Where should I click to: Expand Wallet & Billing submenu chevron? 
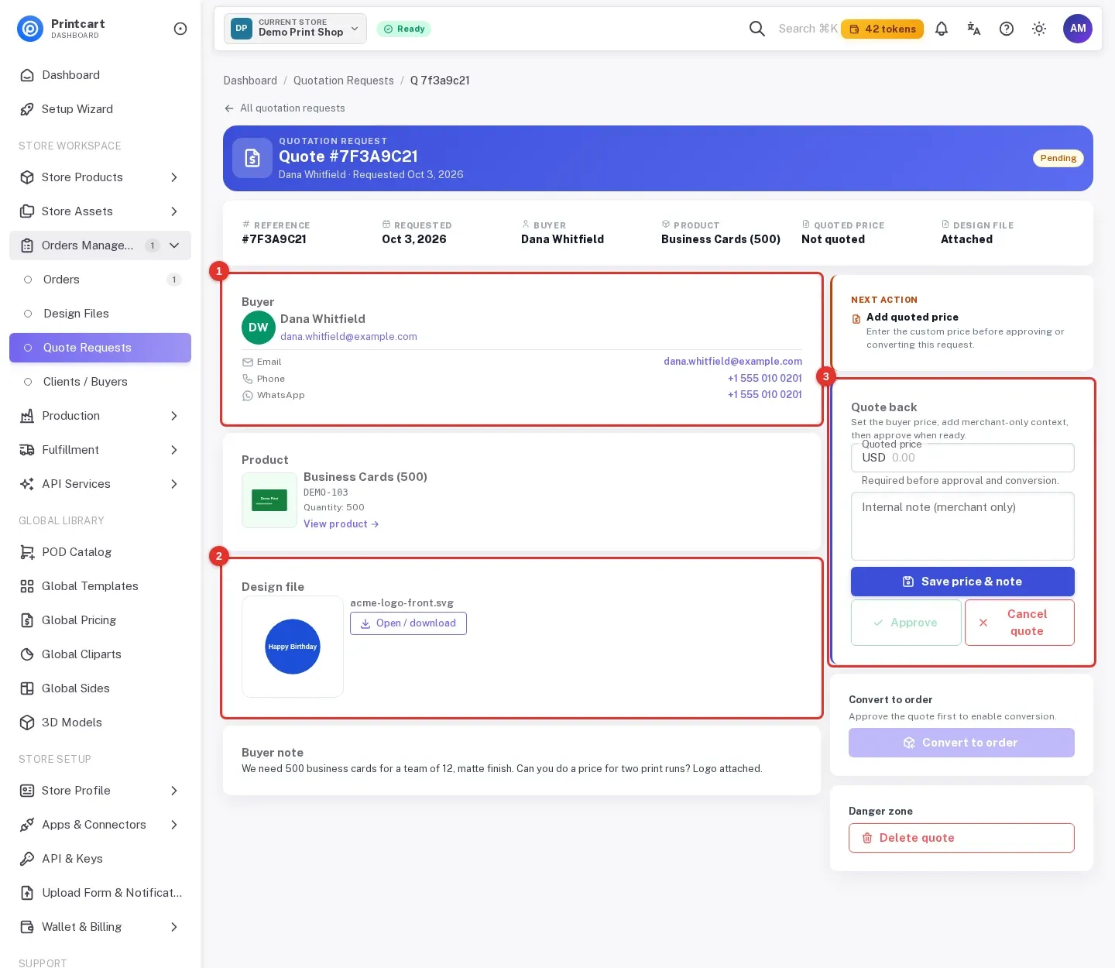pyautogui.click(x=174, y=927)
